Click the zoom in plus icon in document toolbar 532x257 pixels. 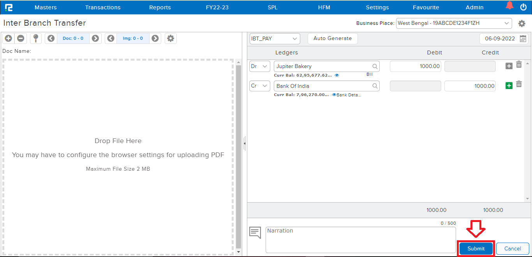click(x=9, y=38)
